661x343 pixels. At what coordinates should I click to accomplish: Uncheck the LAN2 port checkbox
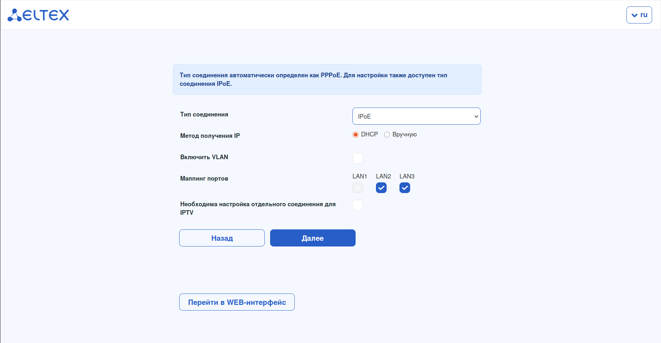[x=381, y=188]
